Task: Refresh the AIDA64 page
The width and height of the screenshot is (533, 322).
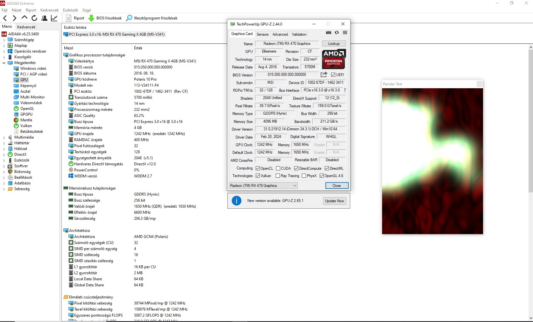Action: tap(34, 18)
